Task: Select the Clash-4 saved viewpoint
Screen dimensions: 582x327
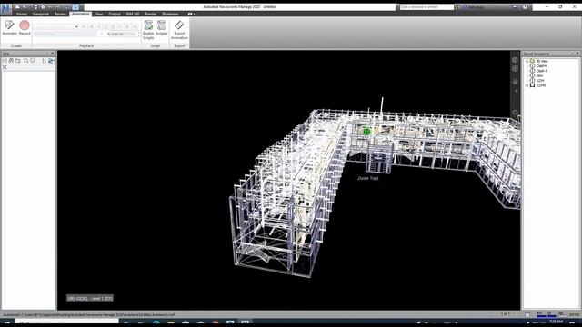Action: pos(541,66)
